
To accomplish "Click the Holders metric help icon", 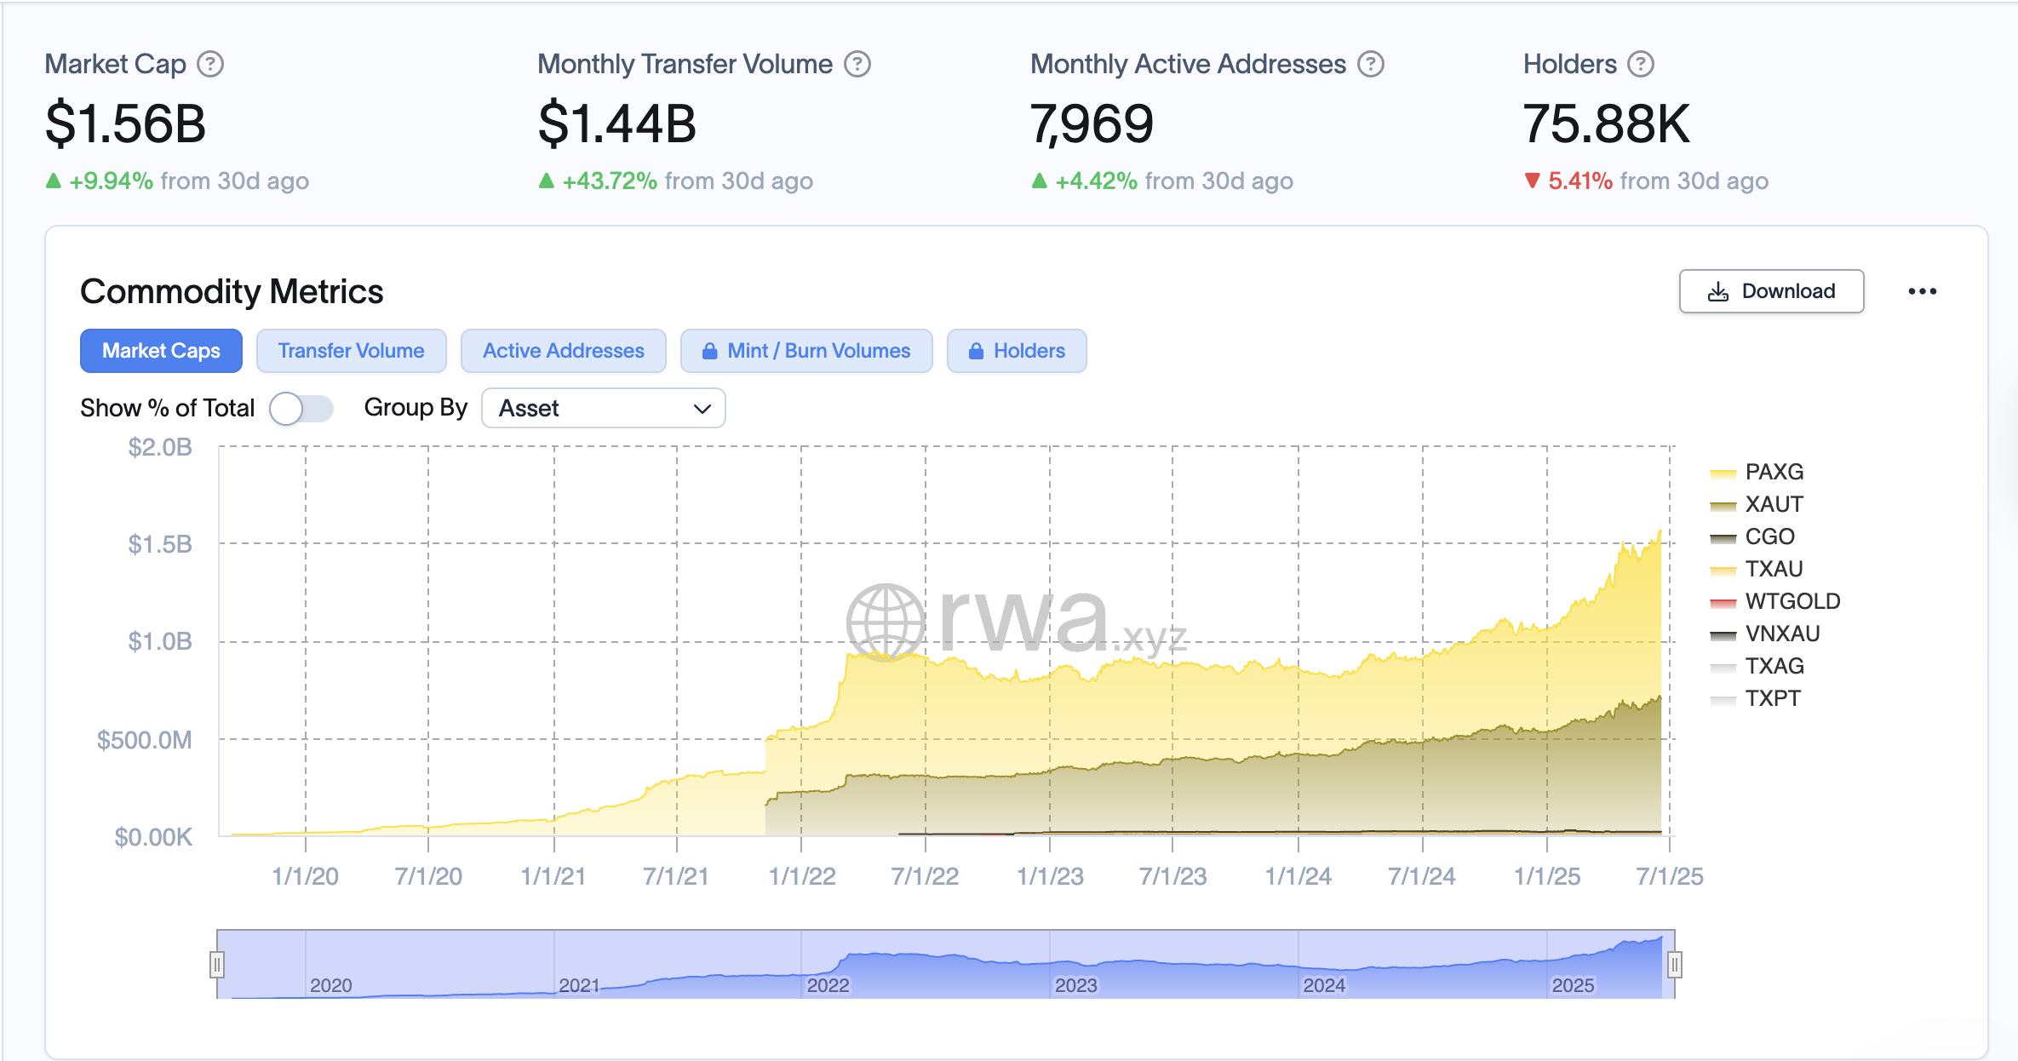I will click(1640, 63).
